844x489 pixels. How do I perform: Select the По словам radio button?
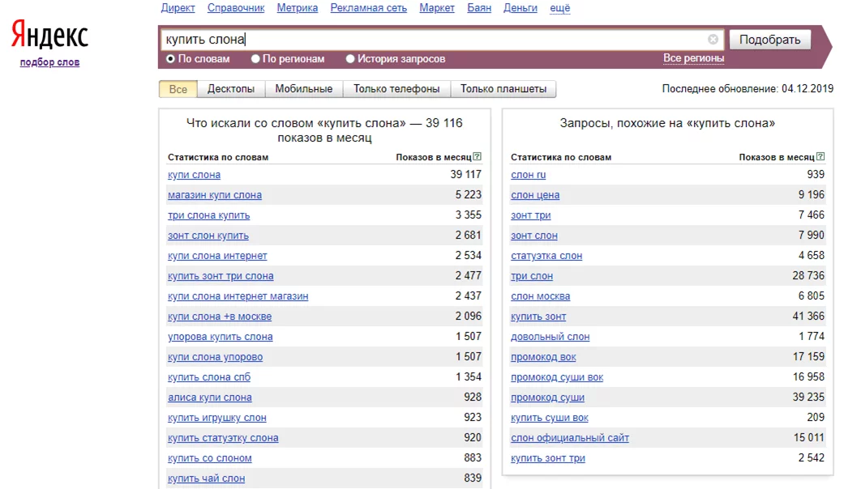coord(170,58)
